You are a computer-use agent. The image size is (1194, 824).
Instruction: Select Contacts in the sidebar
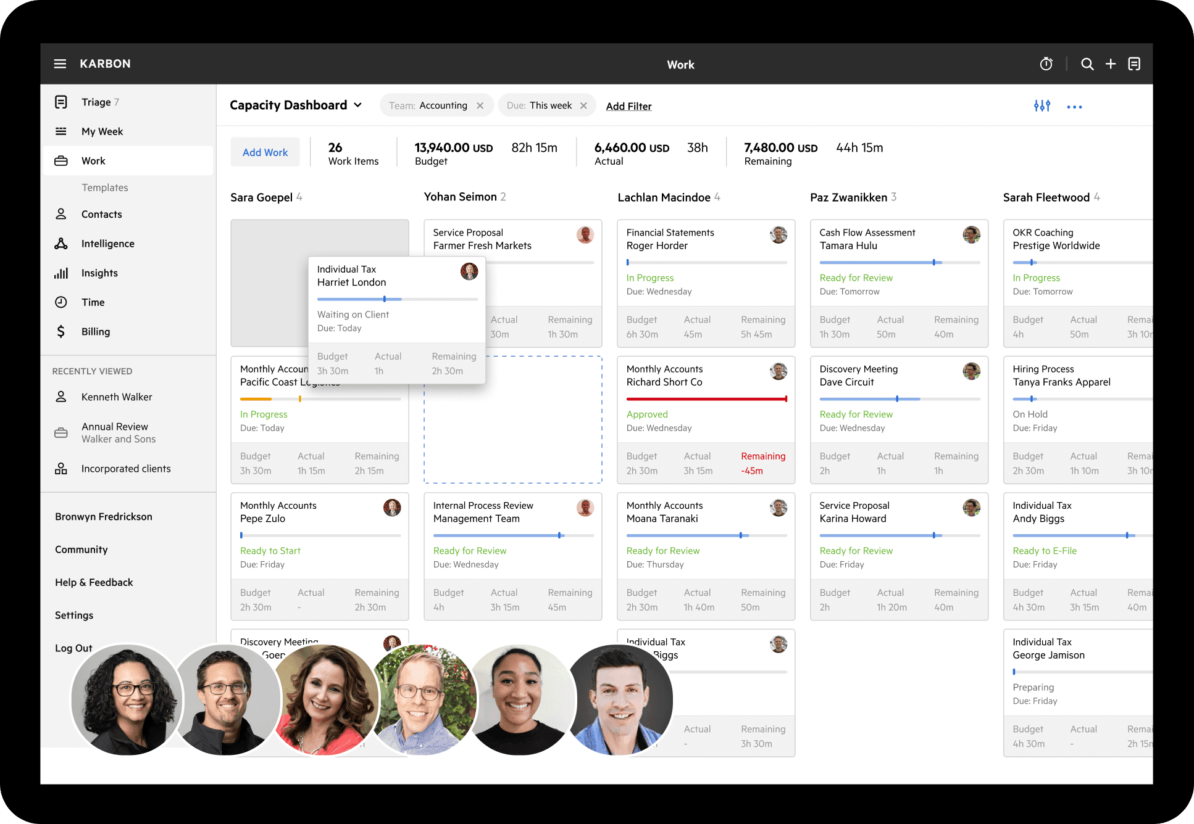[x=101, y=214]
